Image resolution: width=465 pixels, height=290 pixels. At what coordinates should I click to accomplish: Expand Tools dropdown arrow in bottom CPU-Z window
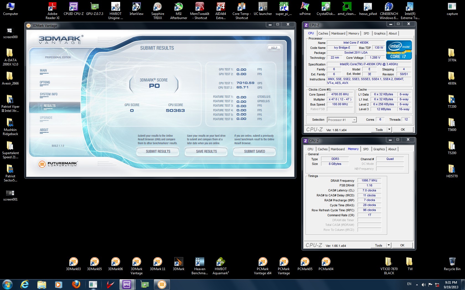click(x=388, y=245)
